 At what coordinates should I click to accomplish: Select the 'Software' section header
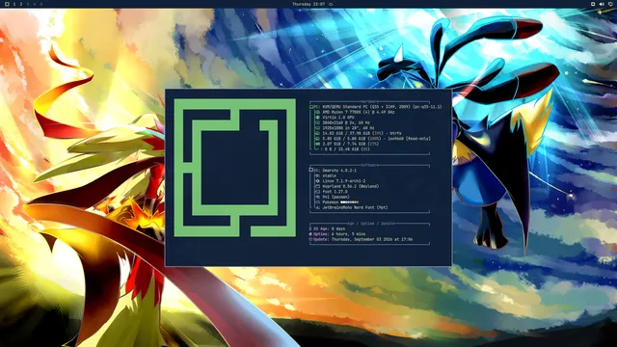pyautogui.click(x=370, y=165)
